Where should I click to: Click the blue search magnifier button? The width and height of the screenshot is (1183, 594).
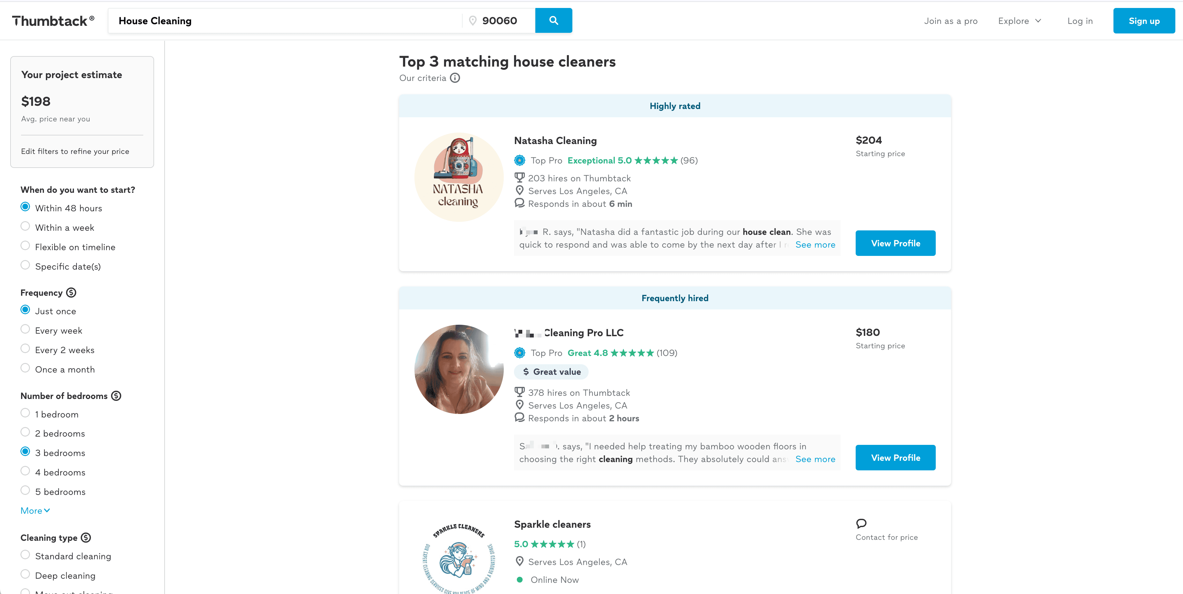tap(554, 21)
